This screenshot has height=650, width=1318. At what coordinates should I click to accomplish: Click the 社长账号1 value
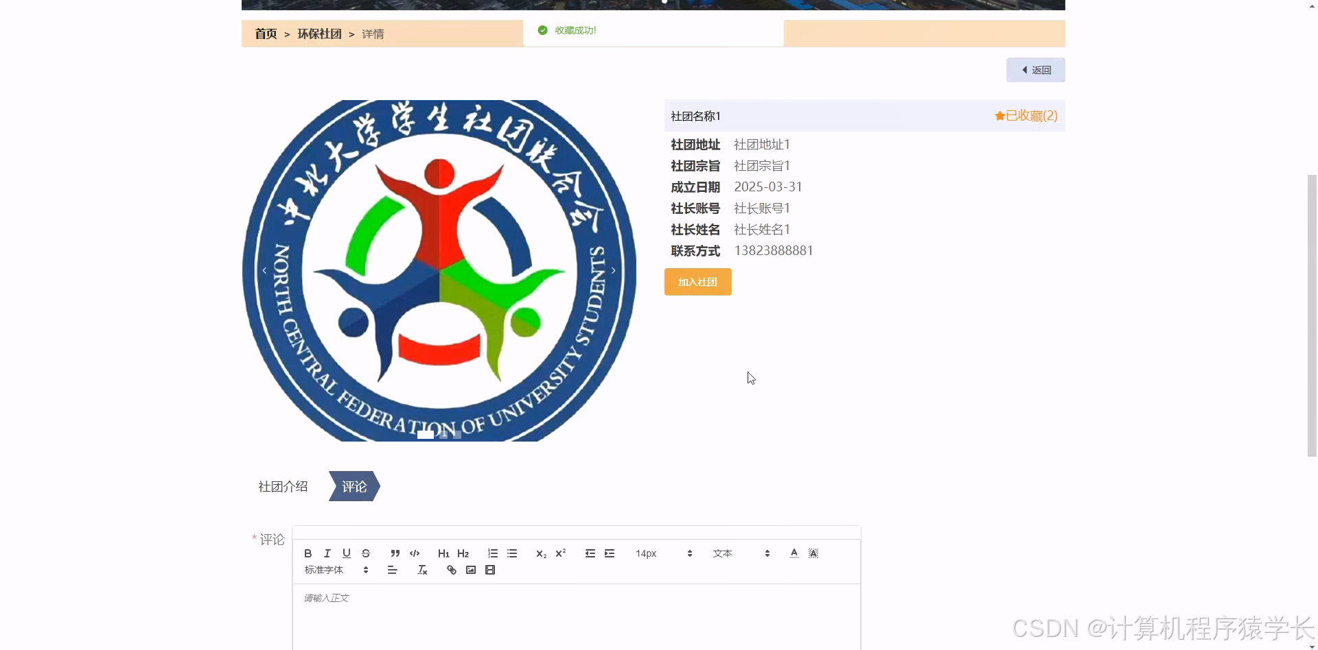pos(762,208)
